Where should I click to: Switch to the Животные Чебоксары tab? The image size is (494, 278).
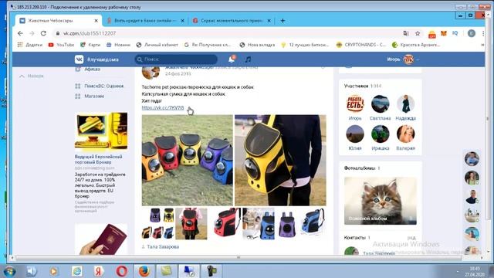coord(58,21)
